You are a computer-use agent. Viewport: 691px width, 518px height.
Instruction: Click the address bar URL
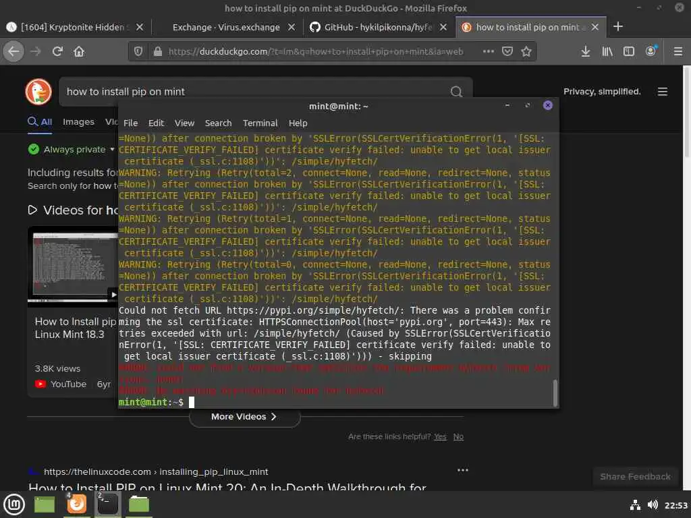tap(316, 51)
